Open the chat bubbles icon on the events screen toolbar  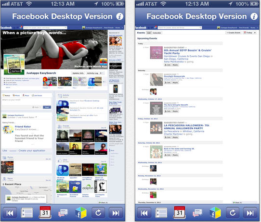(197, 213)
